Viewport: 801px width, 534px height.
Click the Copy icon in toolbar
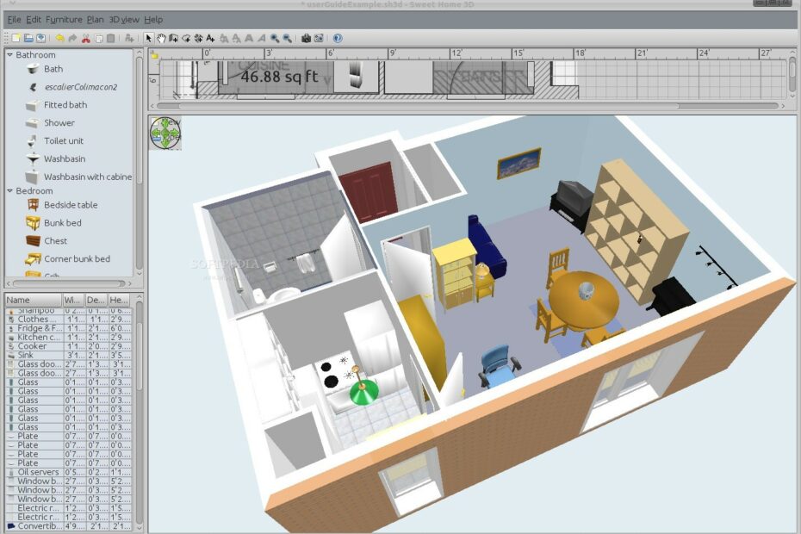(x=98, y=38)
